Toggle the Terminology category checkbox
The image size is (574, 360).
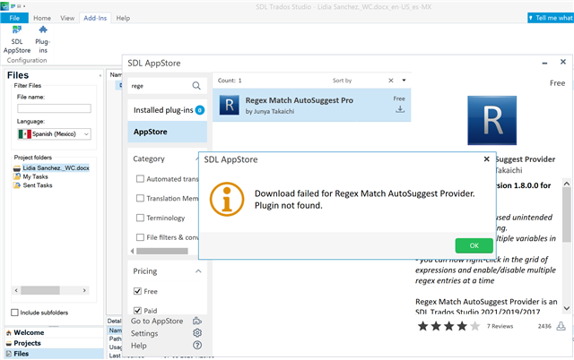[140, 218]
